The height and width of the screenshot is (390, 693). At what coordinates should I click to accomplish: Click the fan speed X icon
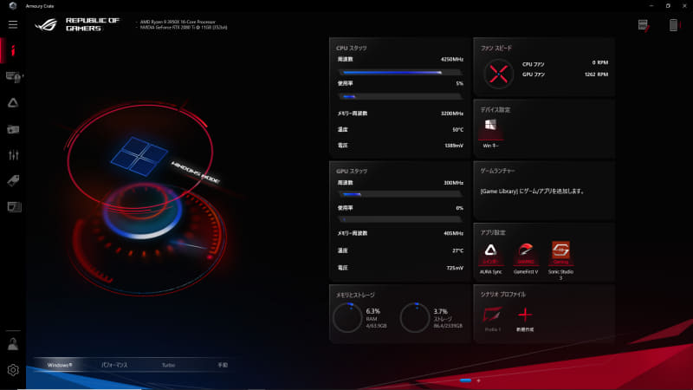click(499, 75)
